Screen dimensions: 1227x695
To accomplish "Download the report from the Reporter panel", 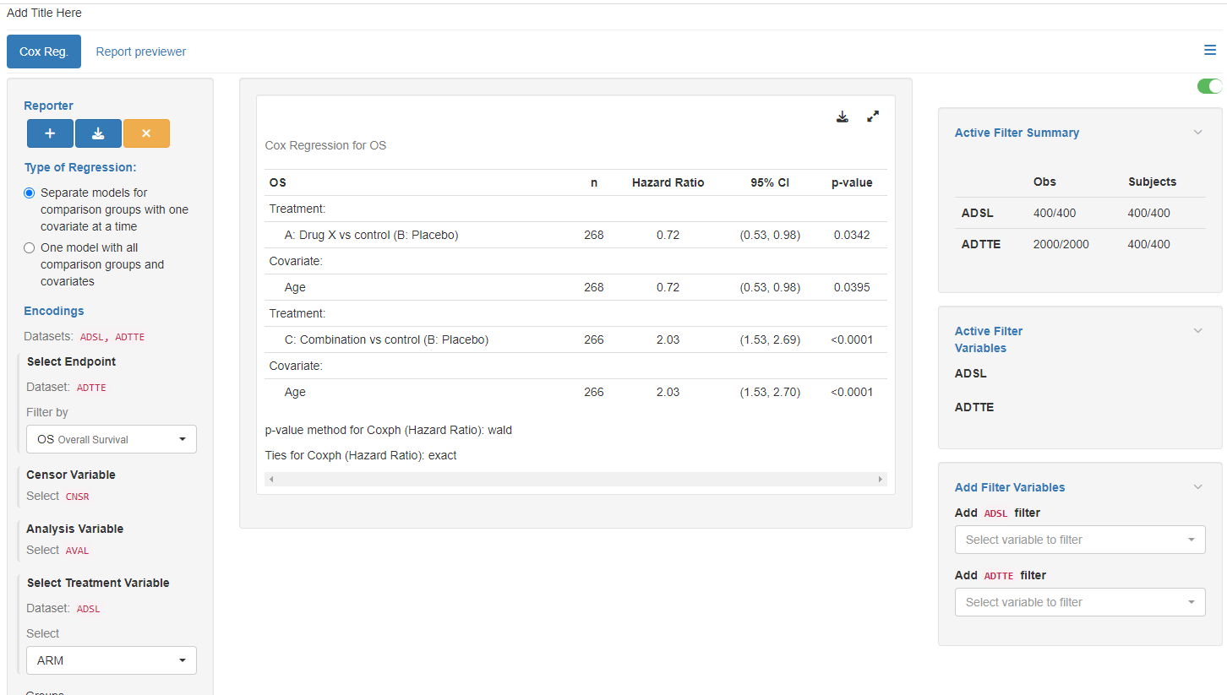I will (99, 133).
